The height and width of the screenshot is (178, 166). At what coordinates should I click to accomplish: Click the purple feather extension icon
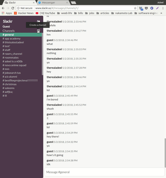pos(157,8)
